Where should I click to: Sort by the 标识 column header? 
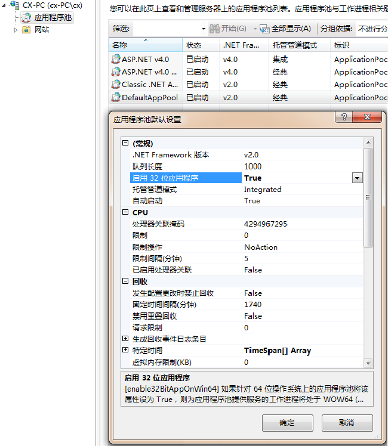359,45
